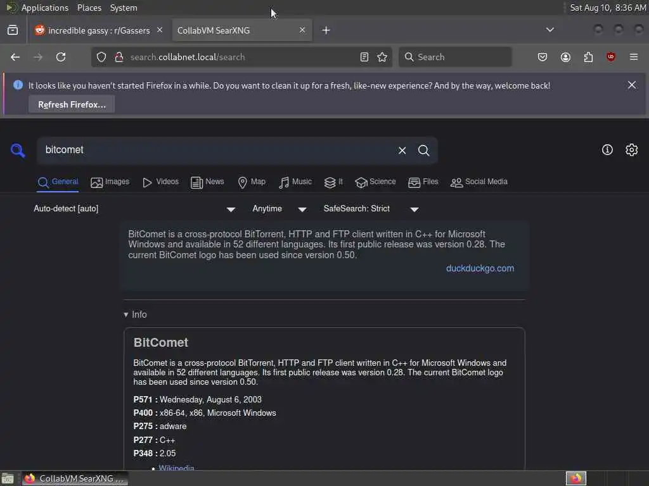Toggle reader view icon in address bar
Viewport: 649px width, 486px height.
(364, 57)
